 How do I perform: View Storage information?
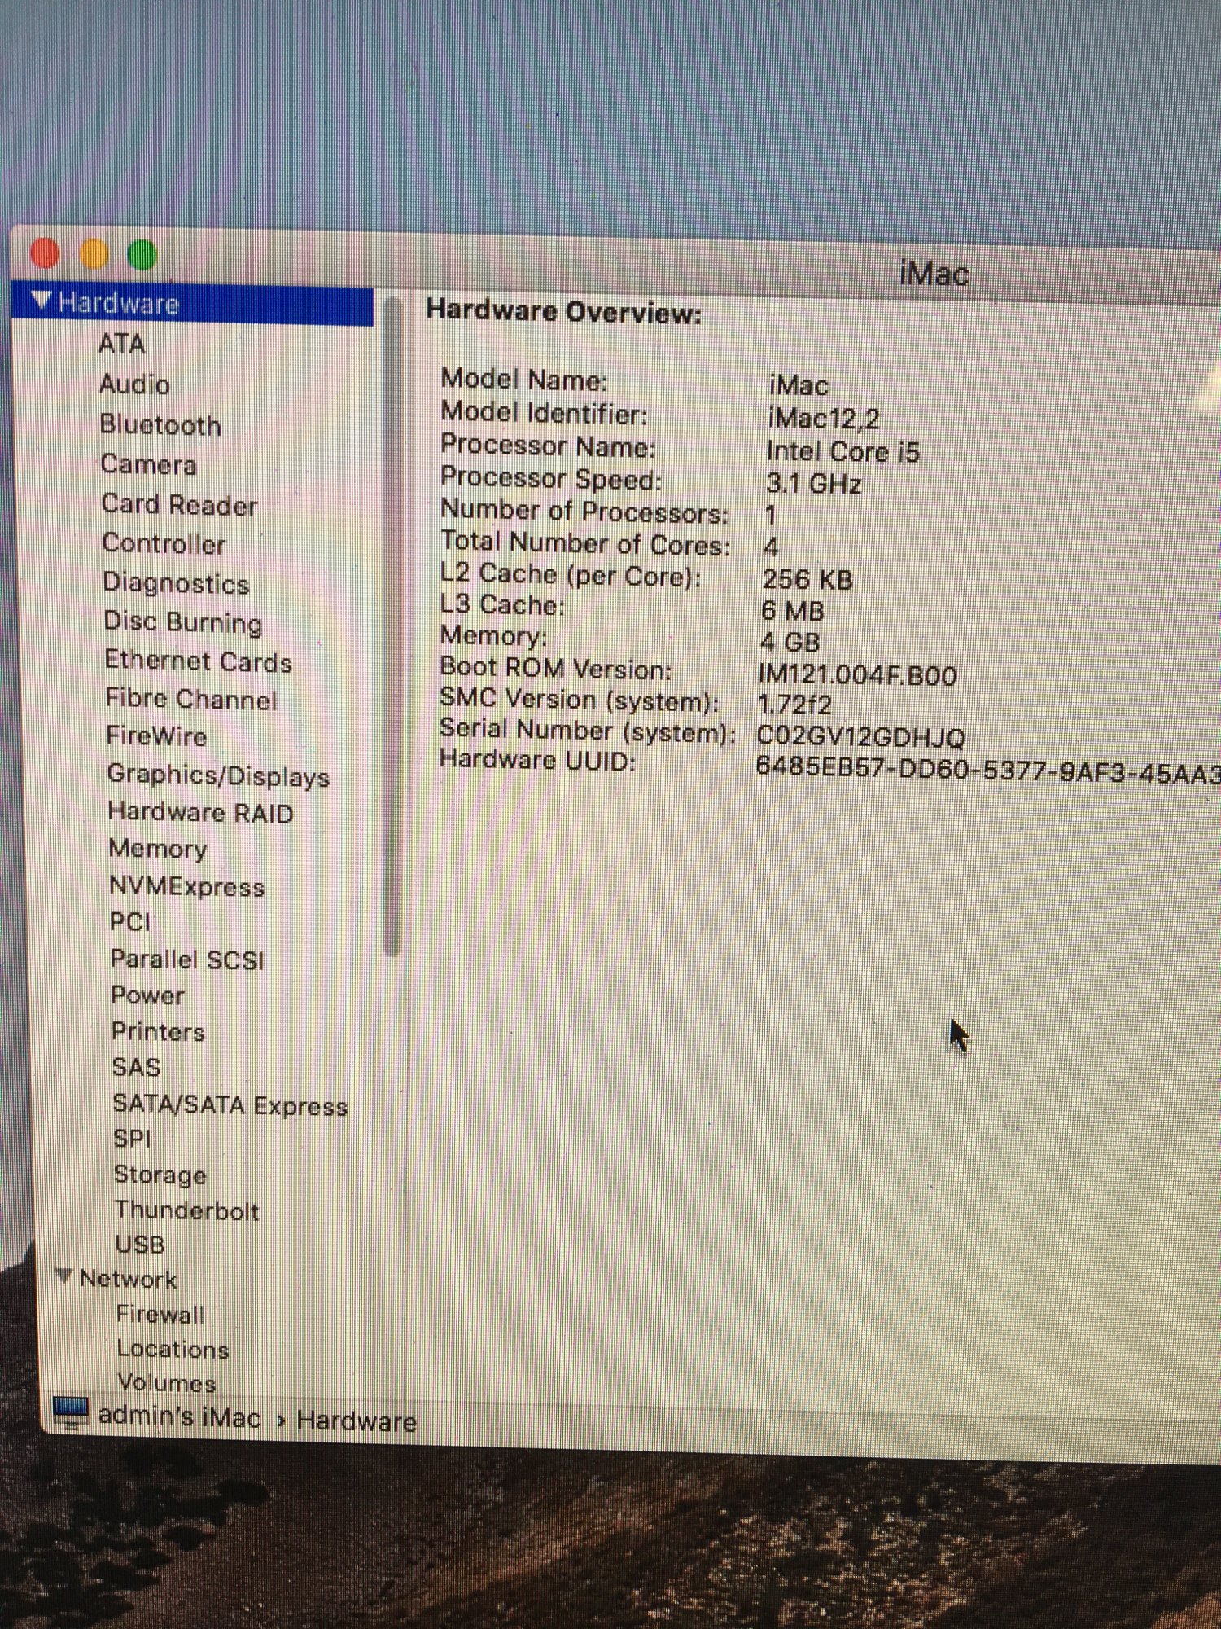(160, 1175)
